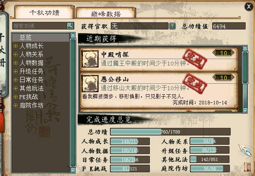Click the down arrow of category list scrollbar
This screenshot has height=176, width=255.
point(73,170)
